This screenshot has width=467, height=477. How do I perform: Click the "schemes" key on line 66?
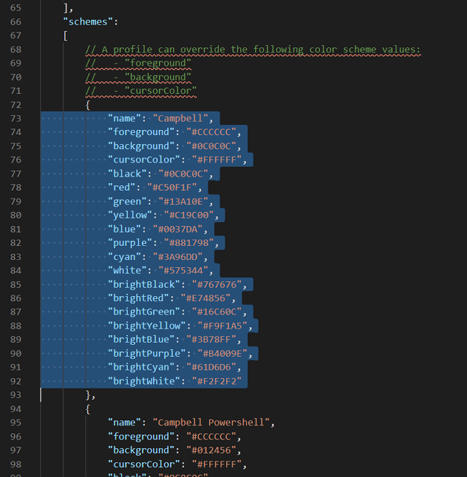[x=88, y=22]
